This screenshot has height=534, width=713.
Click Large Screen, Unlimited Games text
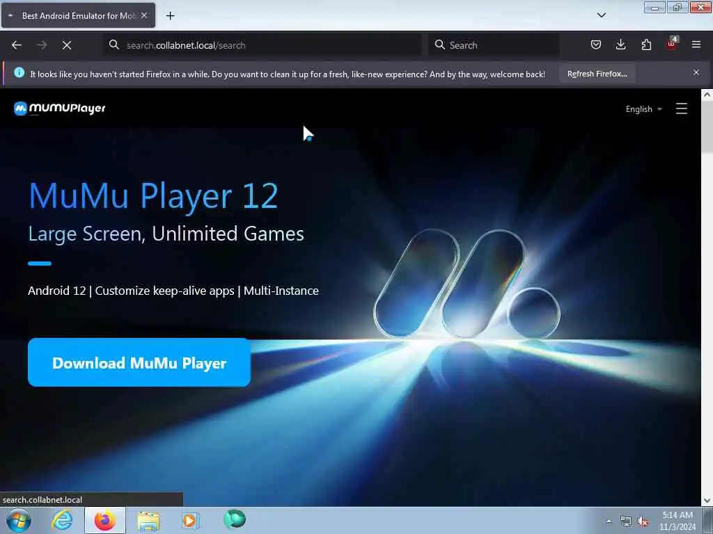tap(166, 234)
